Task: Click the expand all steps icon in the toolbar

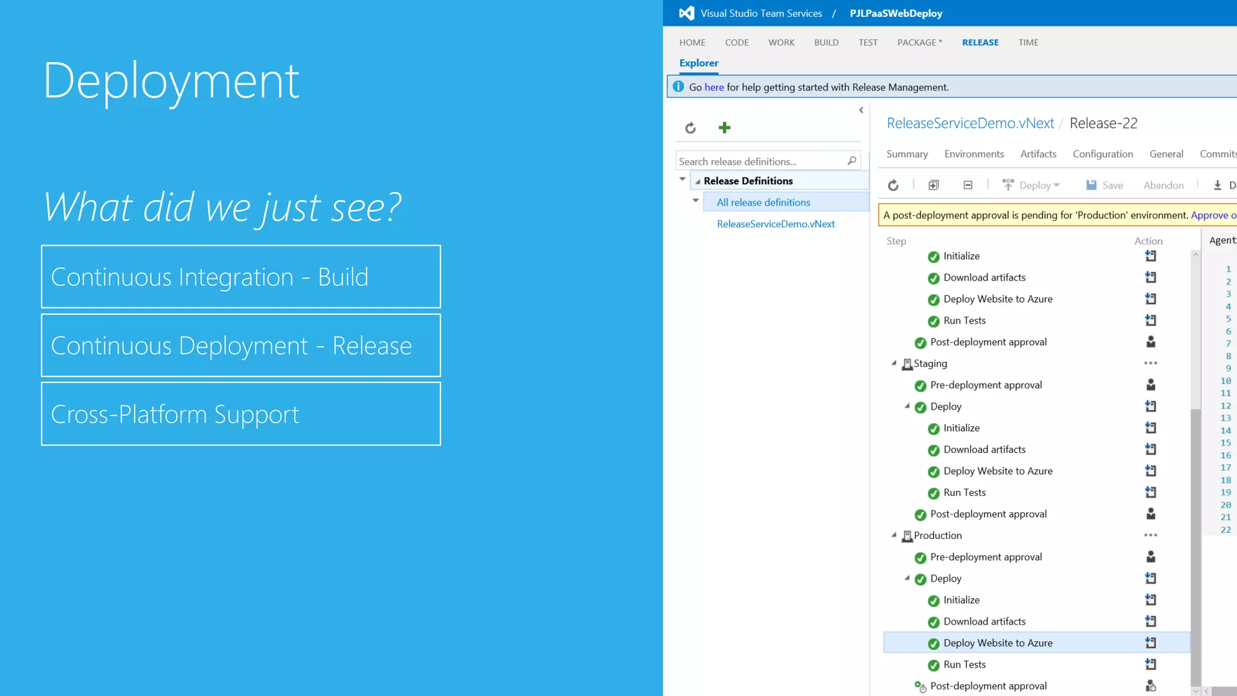Action: 933,185
